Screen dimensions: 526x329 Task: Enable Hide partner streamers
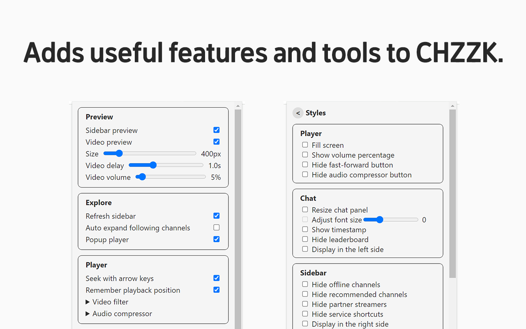(x=305, y=304)
